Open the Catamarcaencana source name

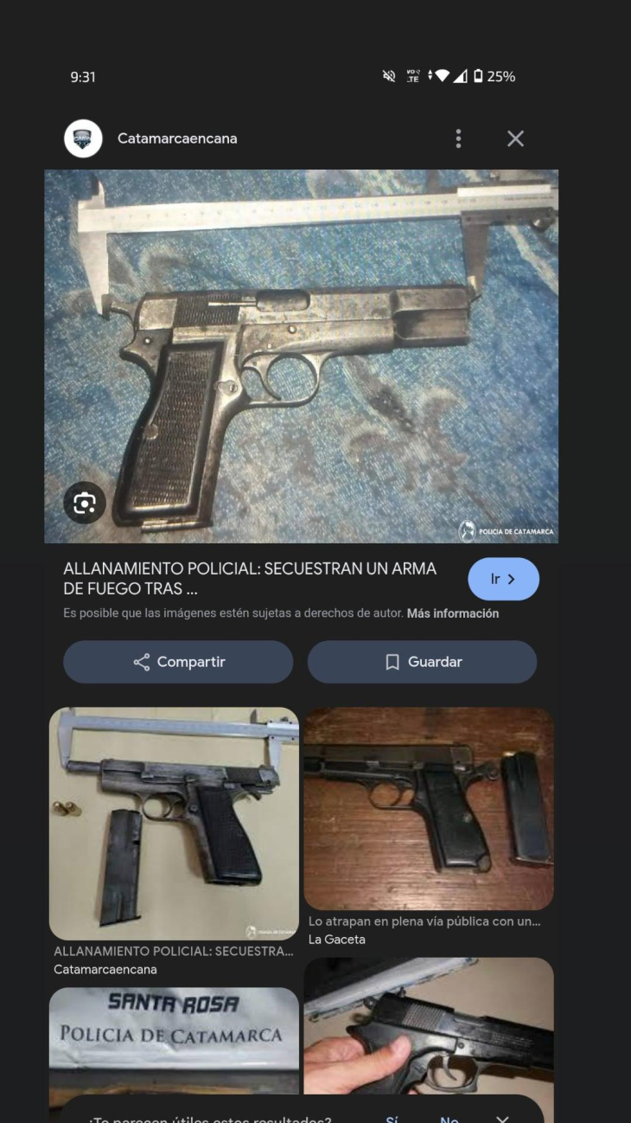177,138
